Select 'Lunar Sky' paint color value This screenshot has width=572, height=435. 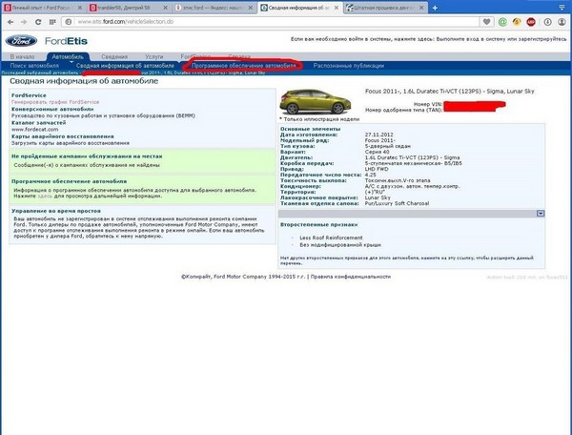coord(378,197)
